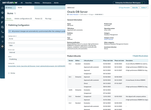
Task: Click the KB0061662 article number
Action: [x=71, y=8]
